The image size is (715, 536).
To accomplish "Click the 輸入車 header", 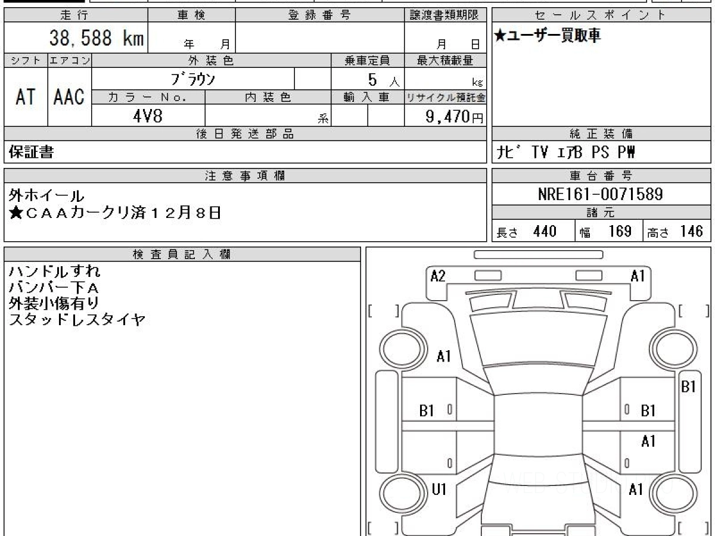I will click(x=368, y=97).
